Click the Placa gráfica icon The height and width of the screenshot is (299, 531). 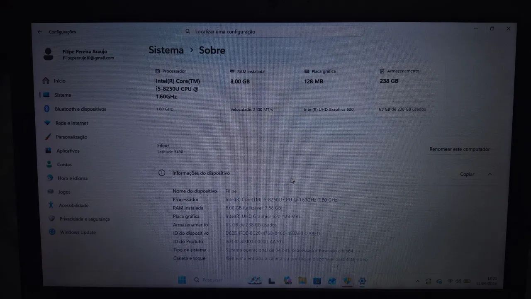307,71
